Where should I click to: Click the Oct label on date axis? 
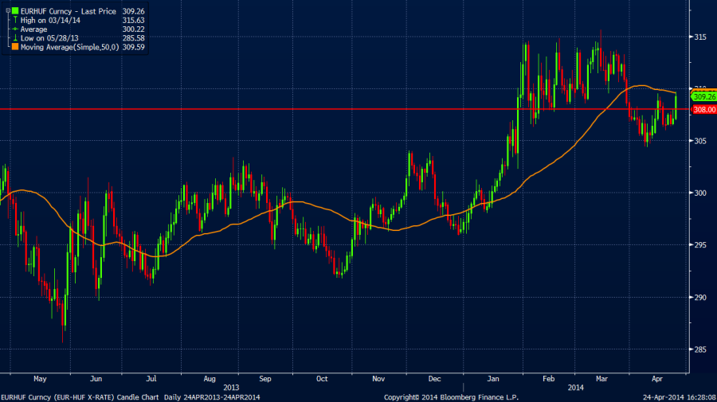tap(322, 380)
